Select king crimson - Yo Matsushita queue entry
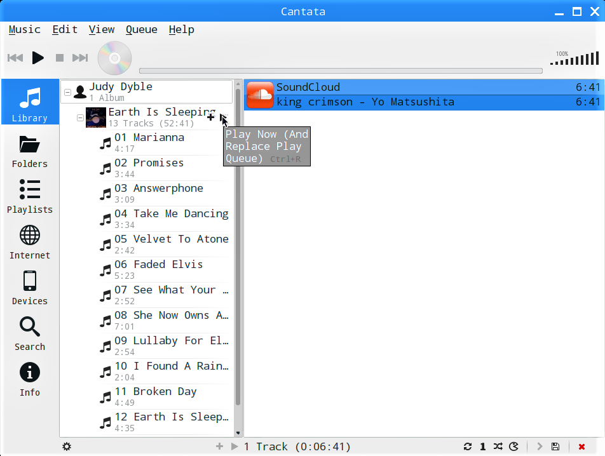This screenshot has width=605, height=456. pos(424,102)
